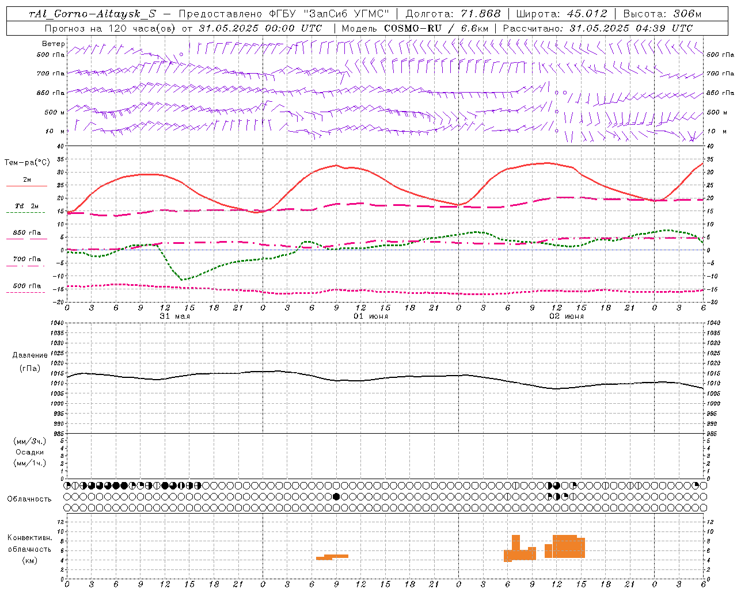Image resolution: width=737 pixels, height=589 pixels.
Task: Click the 02 июня date label
Action: click(x=566, y=316)
